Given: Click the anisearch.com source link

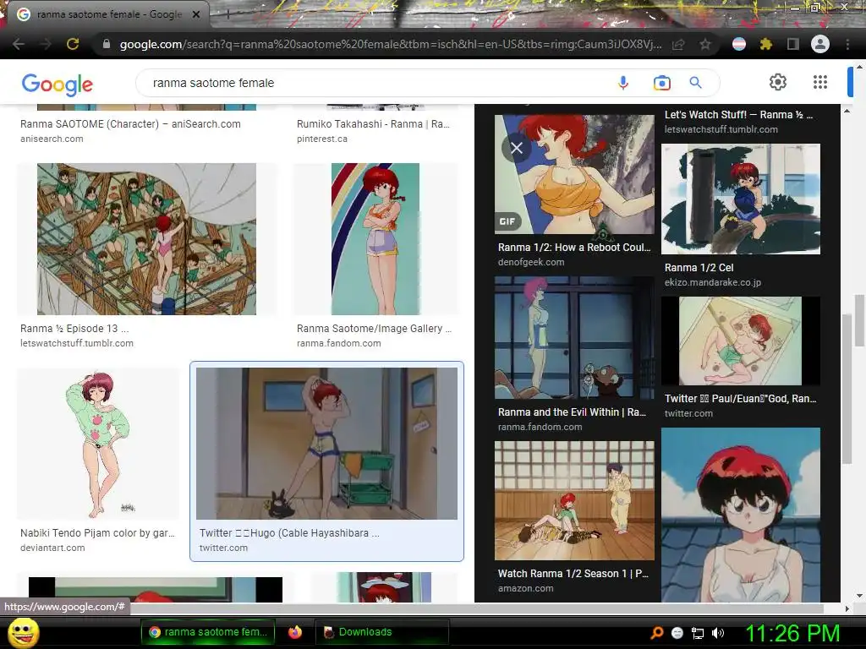Looking at the screenshot, I should (52, 139).
